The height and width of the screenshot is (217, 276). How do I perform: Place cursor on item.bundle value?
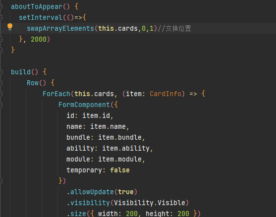pos(120,137)
